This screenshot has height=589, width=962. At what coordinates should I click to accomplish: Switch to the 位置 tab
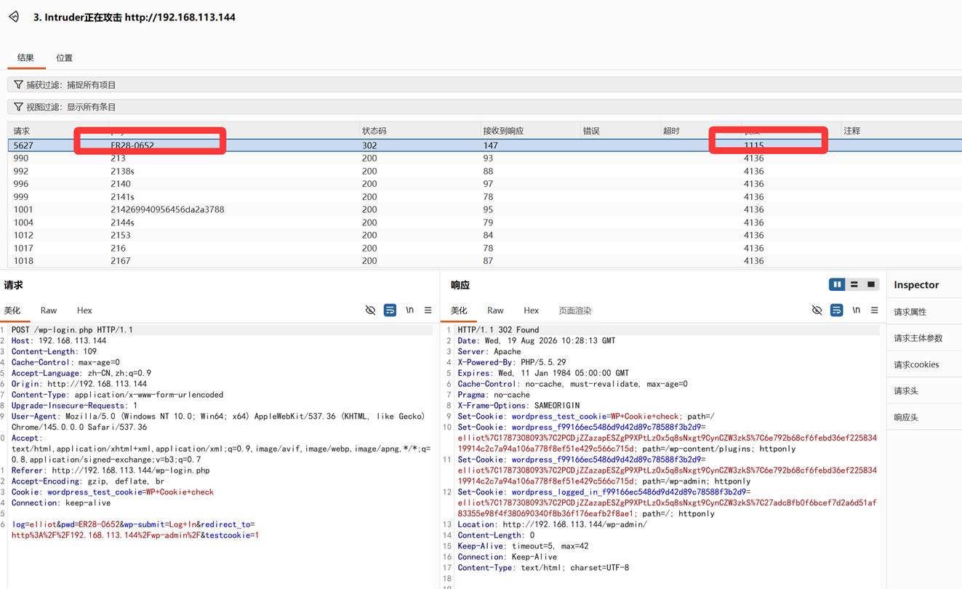coord(65,57)
